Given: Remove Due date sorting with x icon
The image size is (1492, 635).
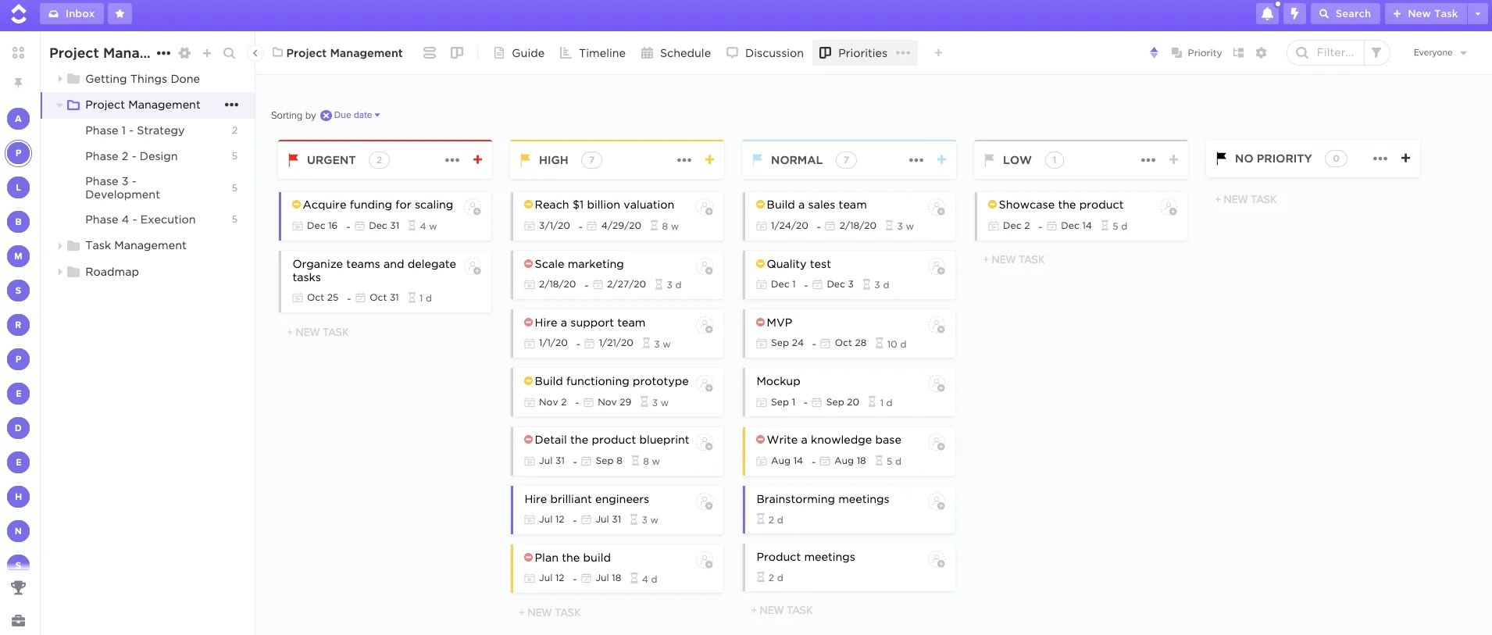Looking at the screenshot, I should coord(326,116).
